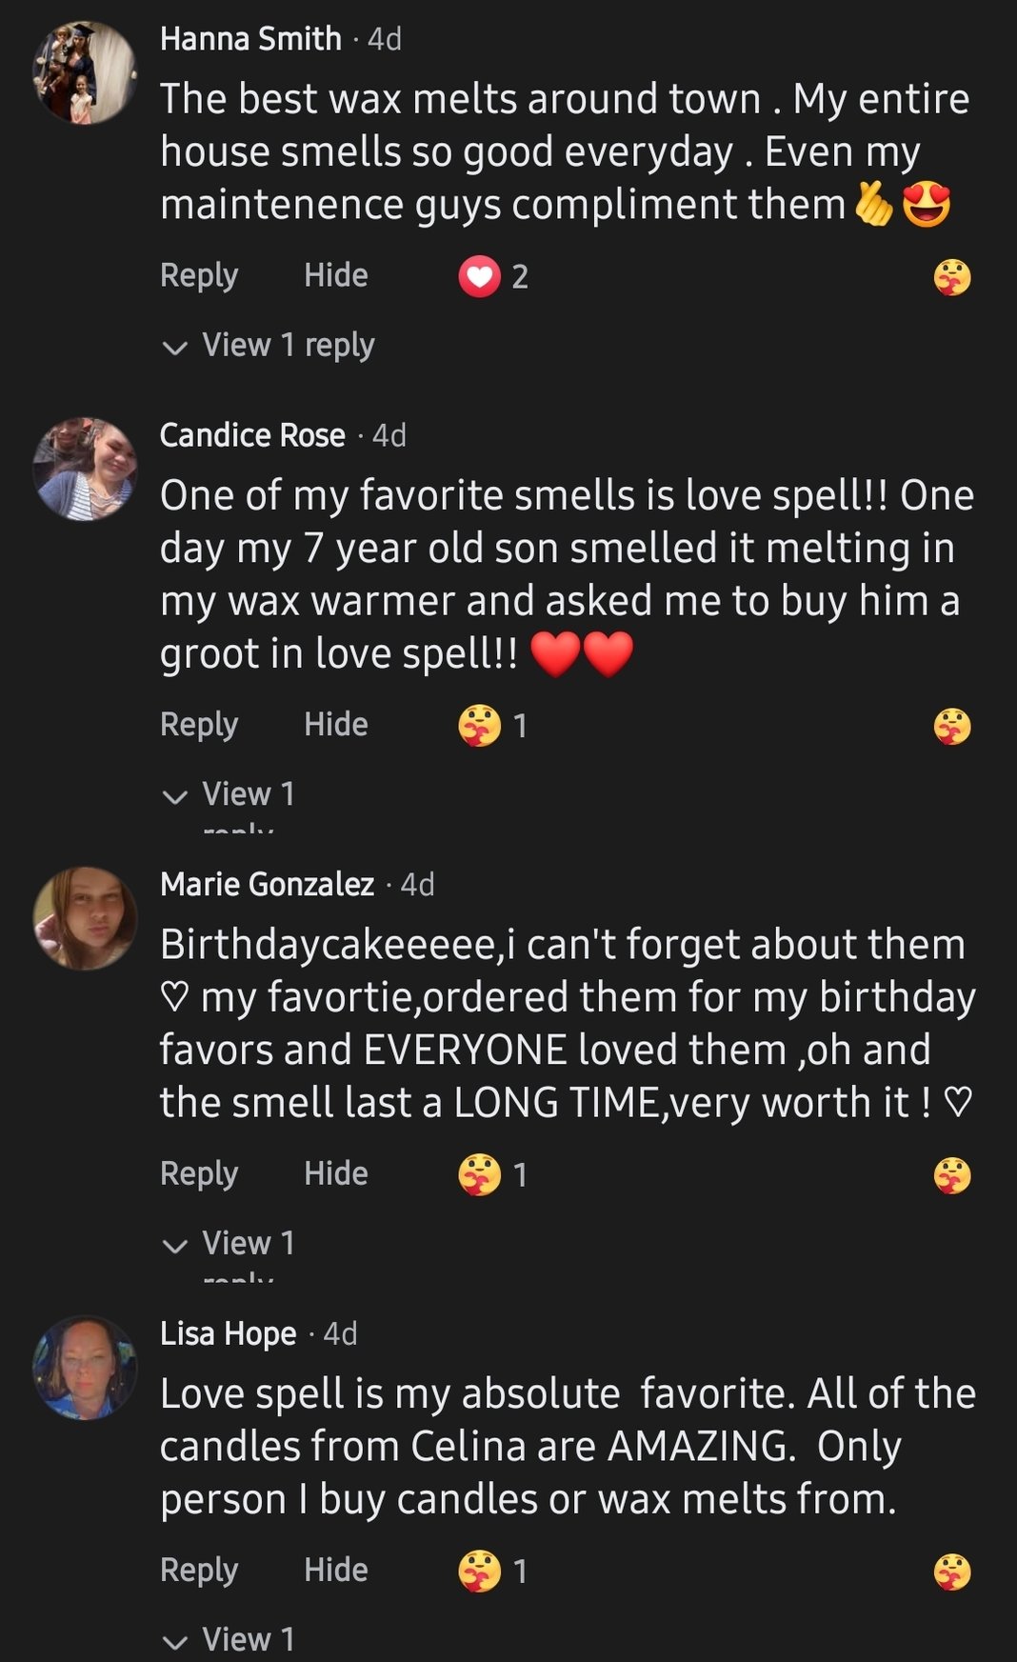Reply to Marie Gonzalez's comment
1017x1662 pixels.
pyautogui.click(x=199, y=1173)
